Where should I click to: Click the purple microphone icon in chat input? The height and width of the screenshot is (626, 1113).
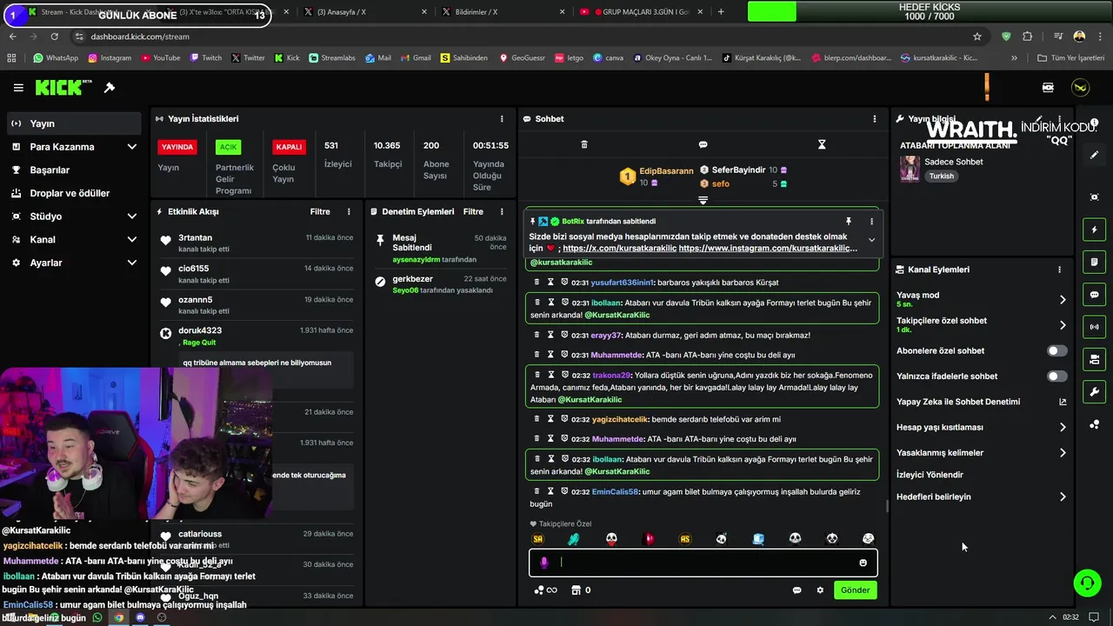click(x=544, y=563)
